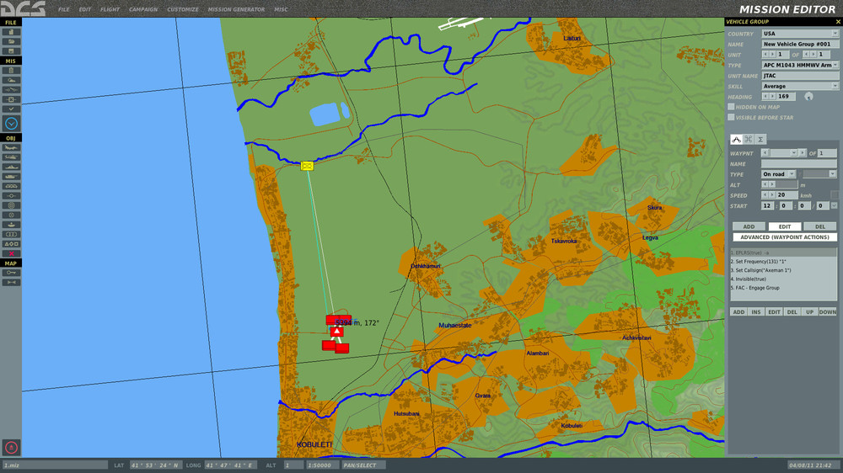Toggle the checkbox beside speed km/h
843x473 pixels.
(835, 195)
